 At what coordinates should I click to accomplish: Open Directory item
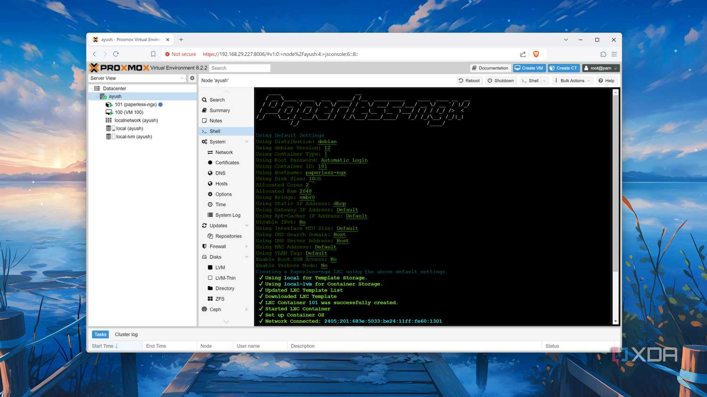coord(226,288)
